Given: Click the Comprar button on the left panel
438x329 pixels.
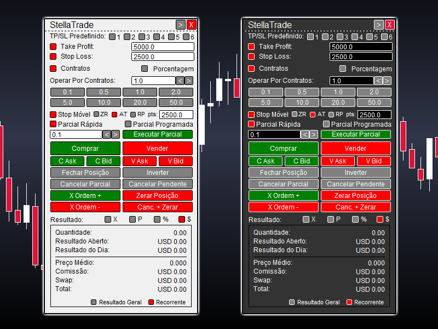Looking at the screenshot, I should 84,148.
